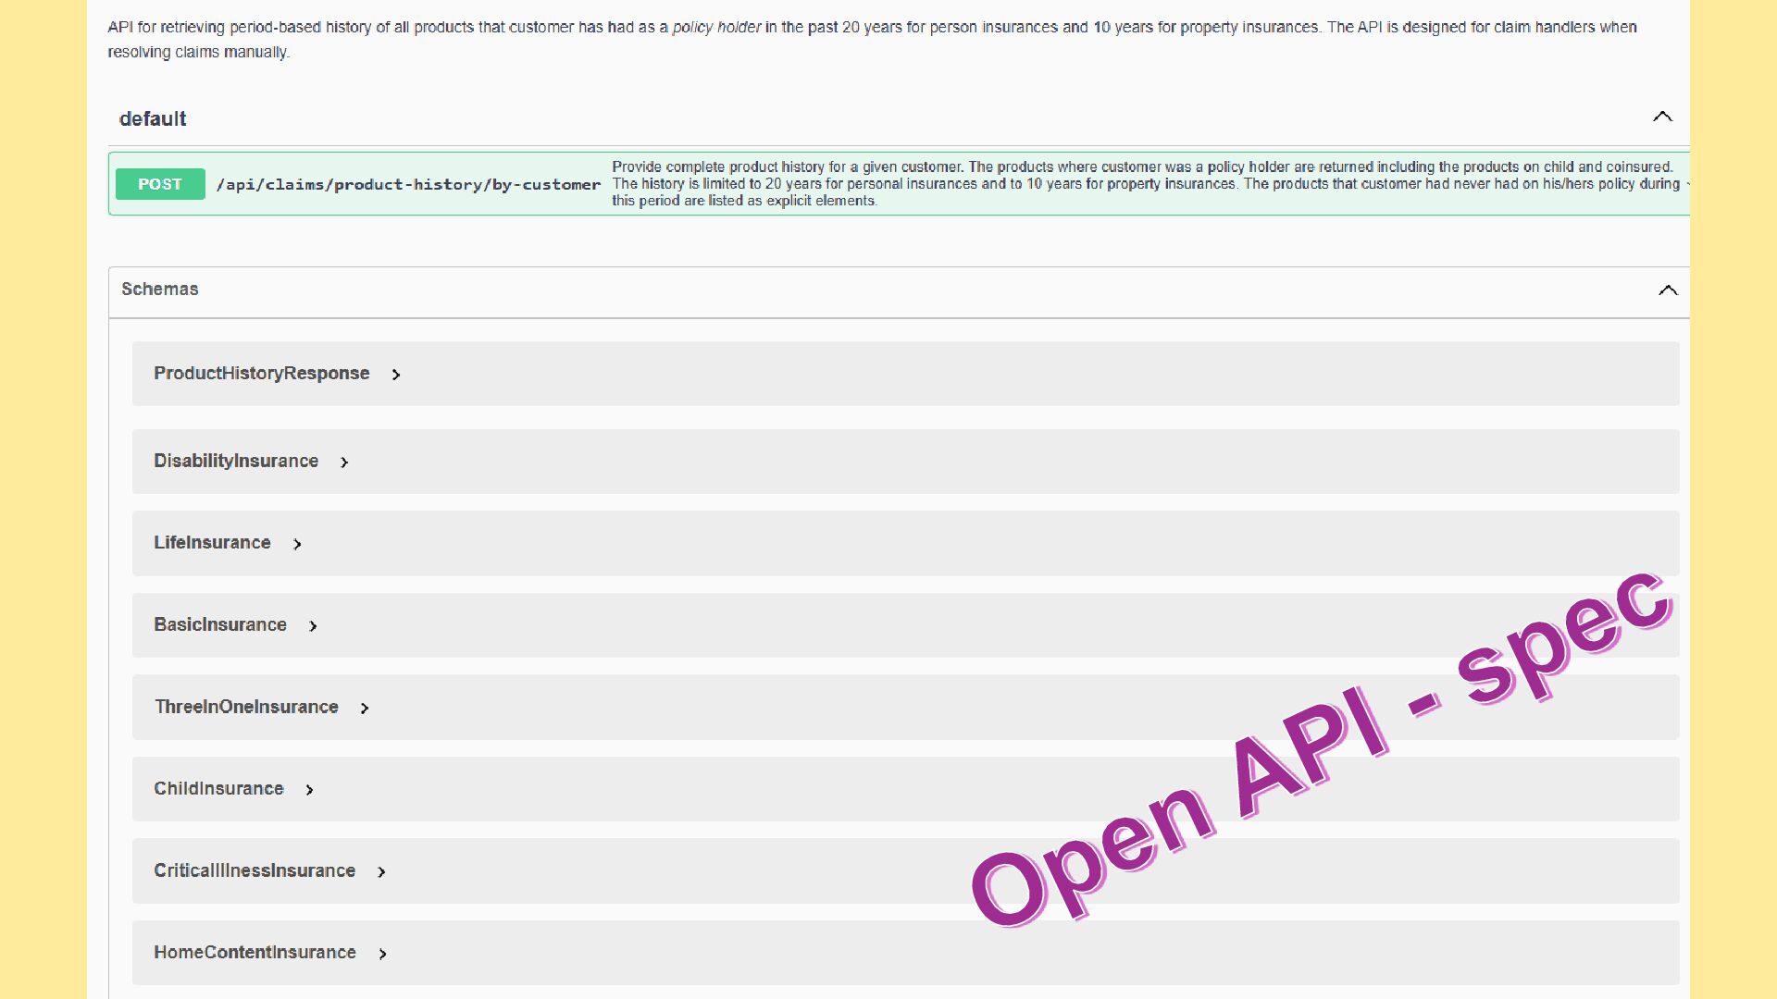
Task: Expand DisabilityInsurance using its arrow icon
Action: click(x=344, y=462)
